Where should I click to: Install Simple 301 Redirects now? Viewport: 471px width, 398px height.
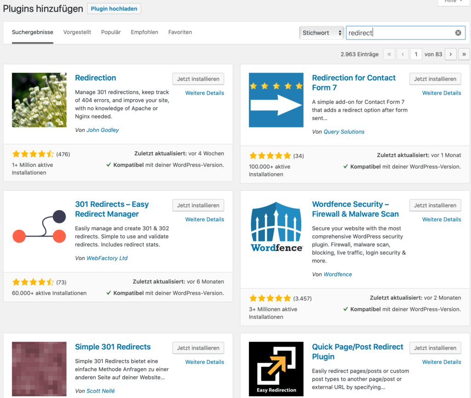coord(198,348)
